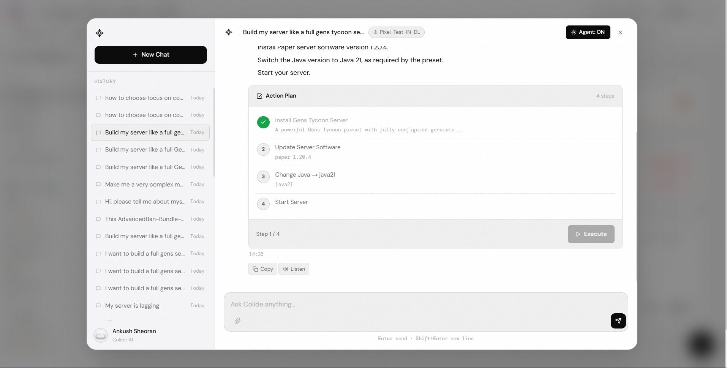Attach a file with the paperclip icon
727x368 pixels.
coord(237,321)
